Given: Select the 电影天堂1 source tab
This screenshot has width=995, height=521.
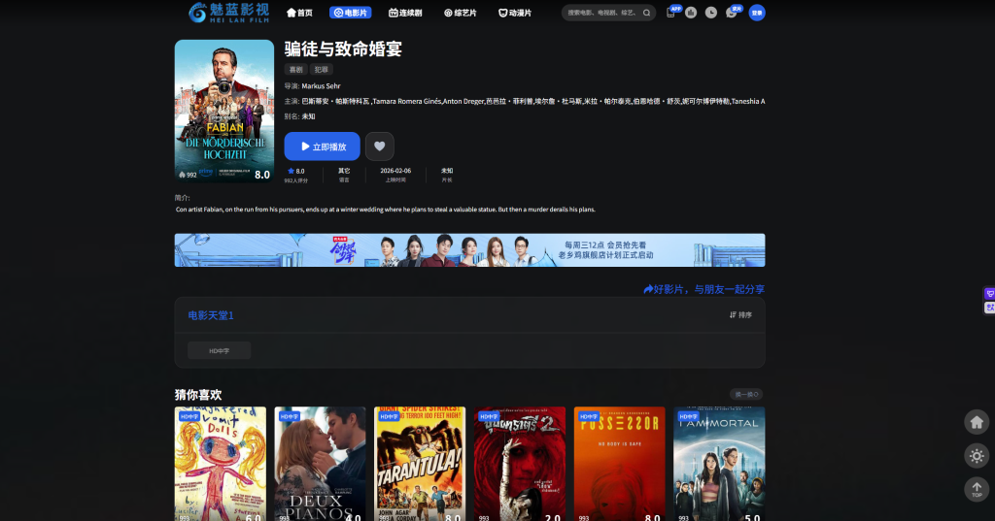Looking at the screenshot, I should pos(211,315).
